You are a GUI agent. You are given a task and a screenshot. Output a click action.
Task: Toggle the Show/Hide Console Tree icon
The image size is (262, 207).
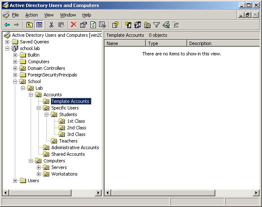click(39, 25)
